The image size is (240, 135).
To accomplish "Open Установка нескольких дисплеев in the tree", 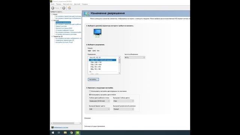I will point(66,34).
